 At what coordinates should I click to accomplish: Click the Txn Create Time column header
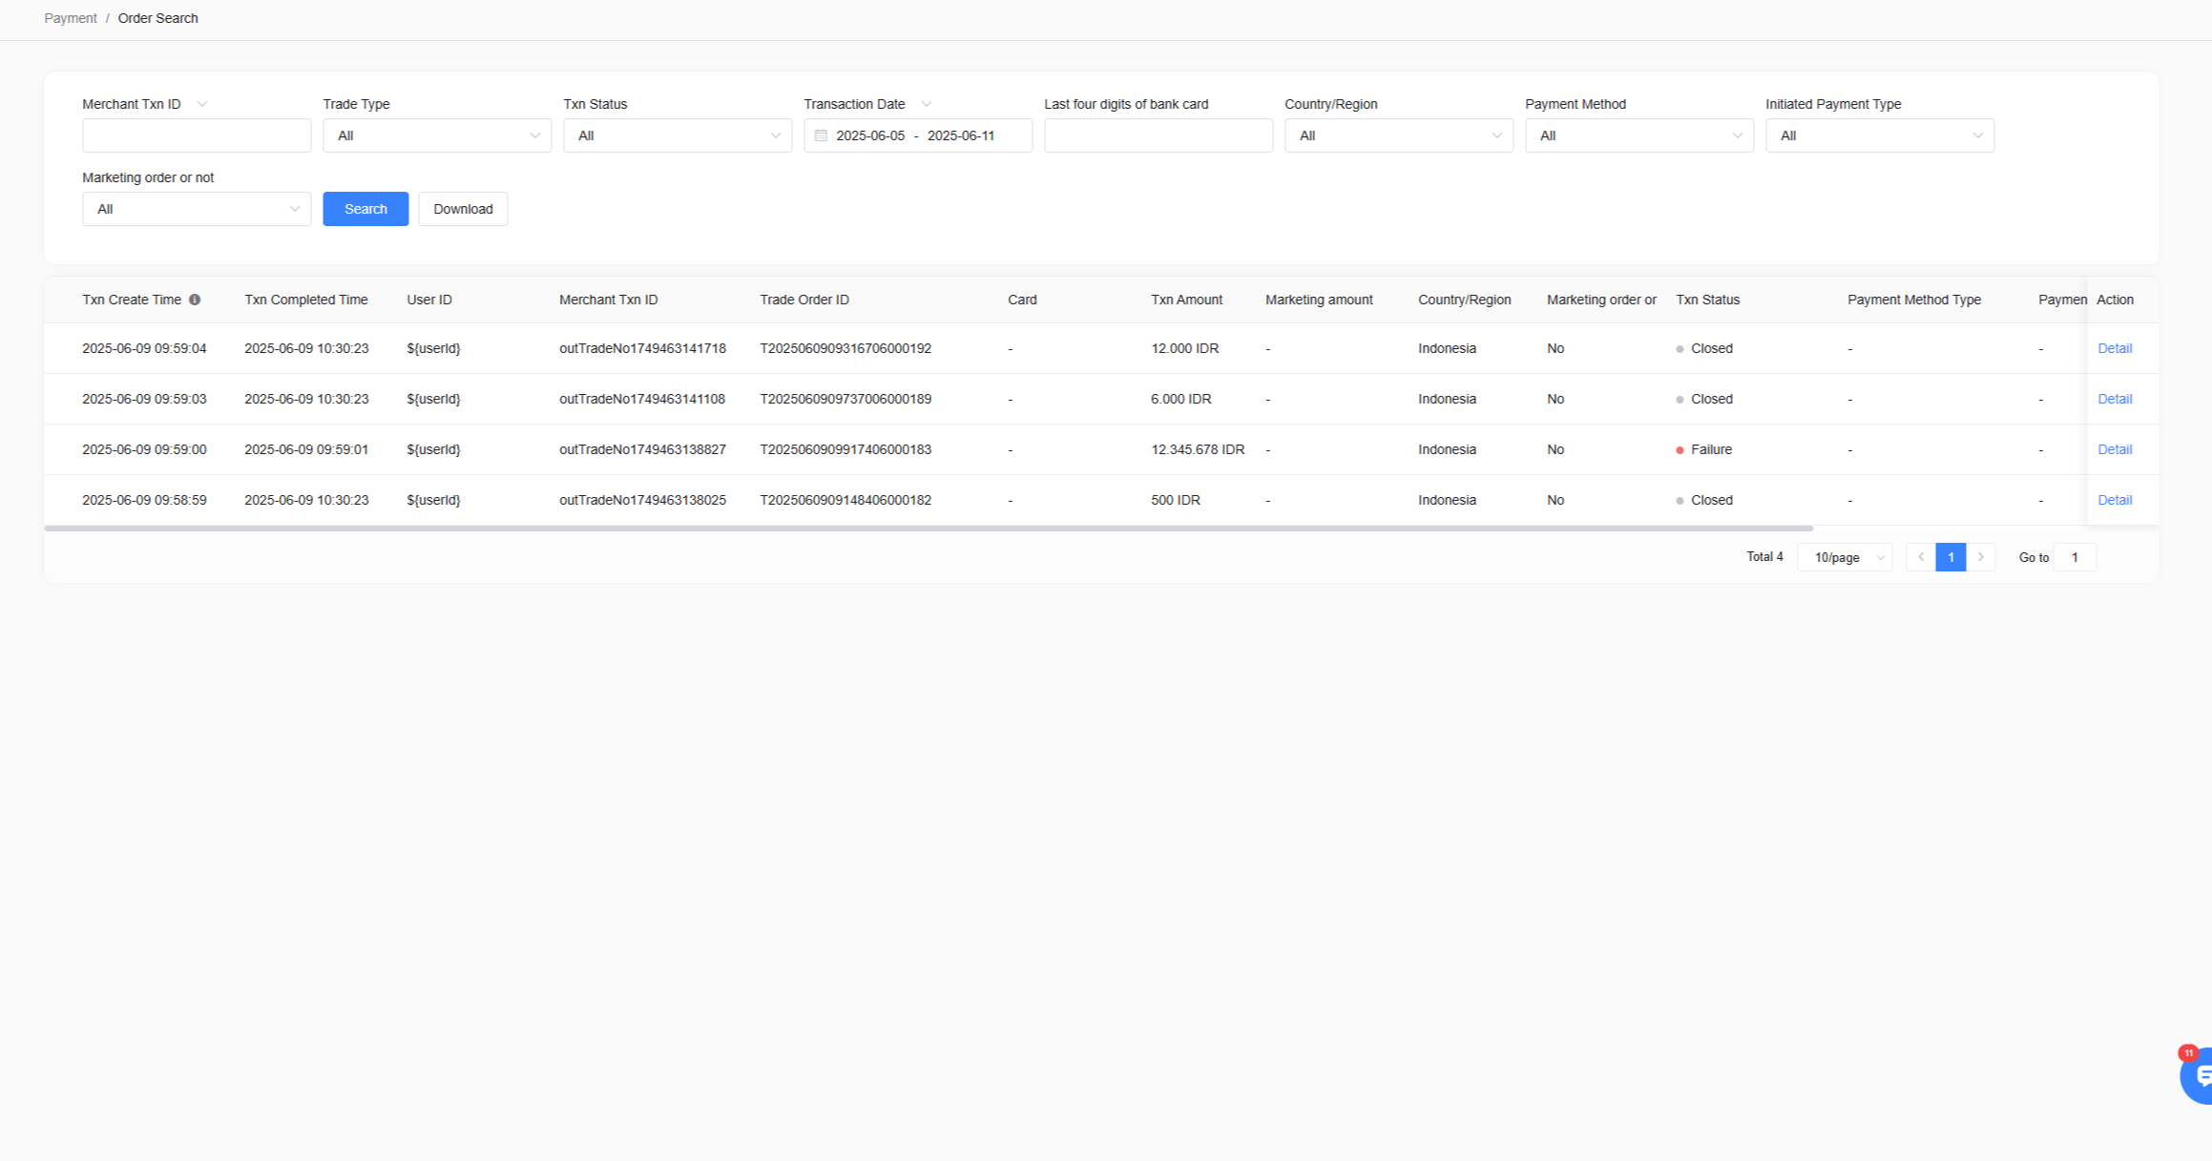(132, 300)
